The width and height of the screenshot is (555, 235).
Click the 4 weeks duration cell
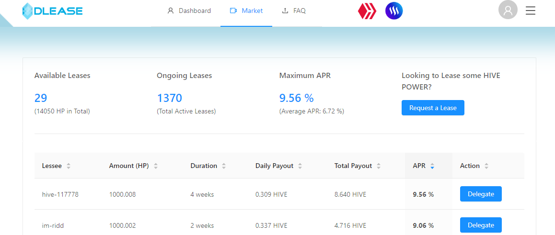[x=202, y=194]
